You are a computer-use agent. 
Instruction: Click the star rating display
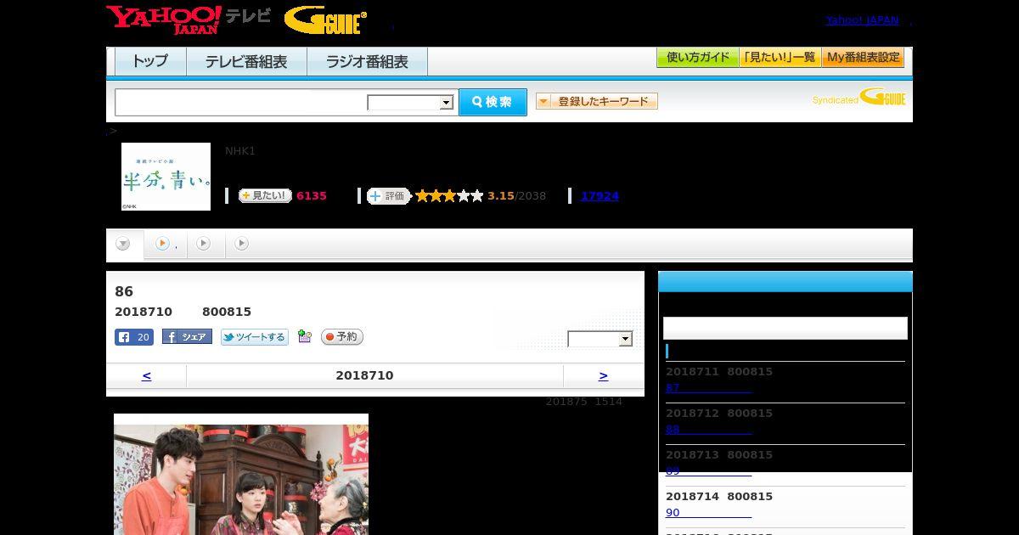click(449, 196)
